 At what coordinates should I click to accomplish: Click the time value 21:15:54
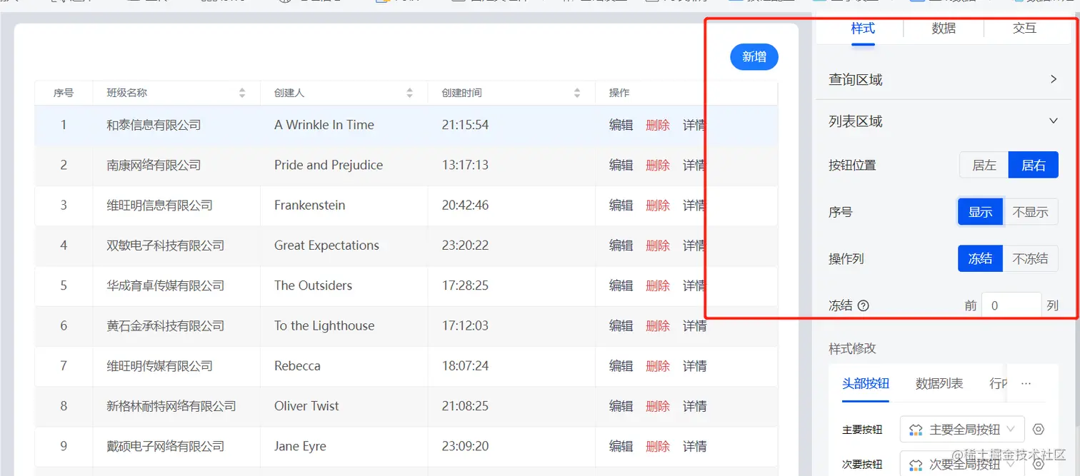point(465,125)
